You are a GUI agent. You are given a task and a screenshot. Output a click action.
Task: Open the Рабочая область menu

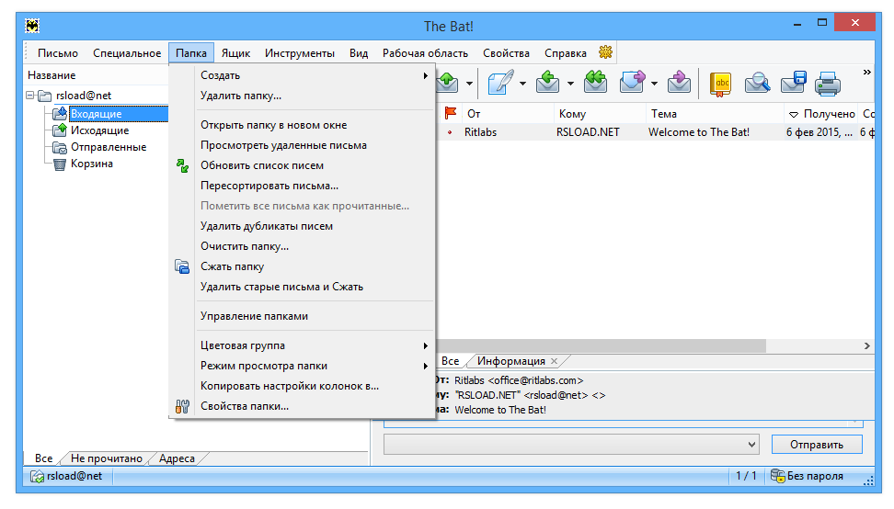(425, 53)
